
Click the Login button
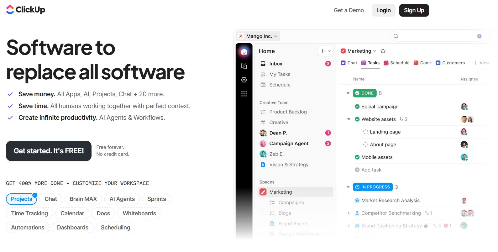pos(384,10)
